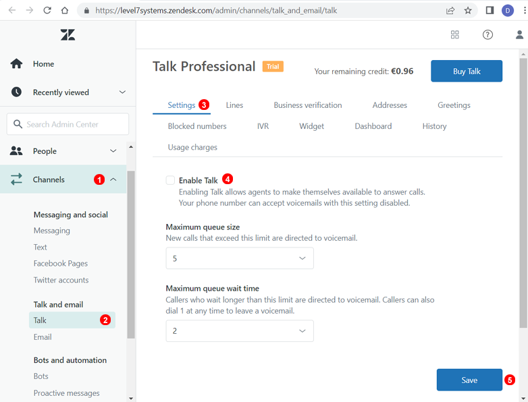The width and height of the screenshot is (528, 402).
Task: Click the browser forward arrow
Action: [30, 10]
